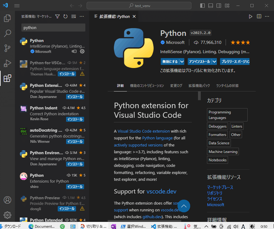Screen dimensions: 274x229
Task: Open the ライセンス resource link
Action: pyautogui.click(x=215, y=199)
